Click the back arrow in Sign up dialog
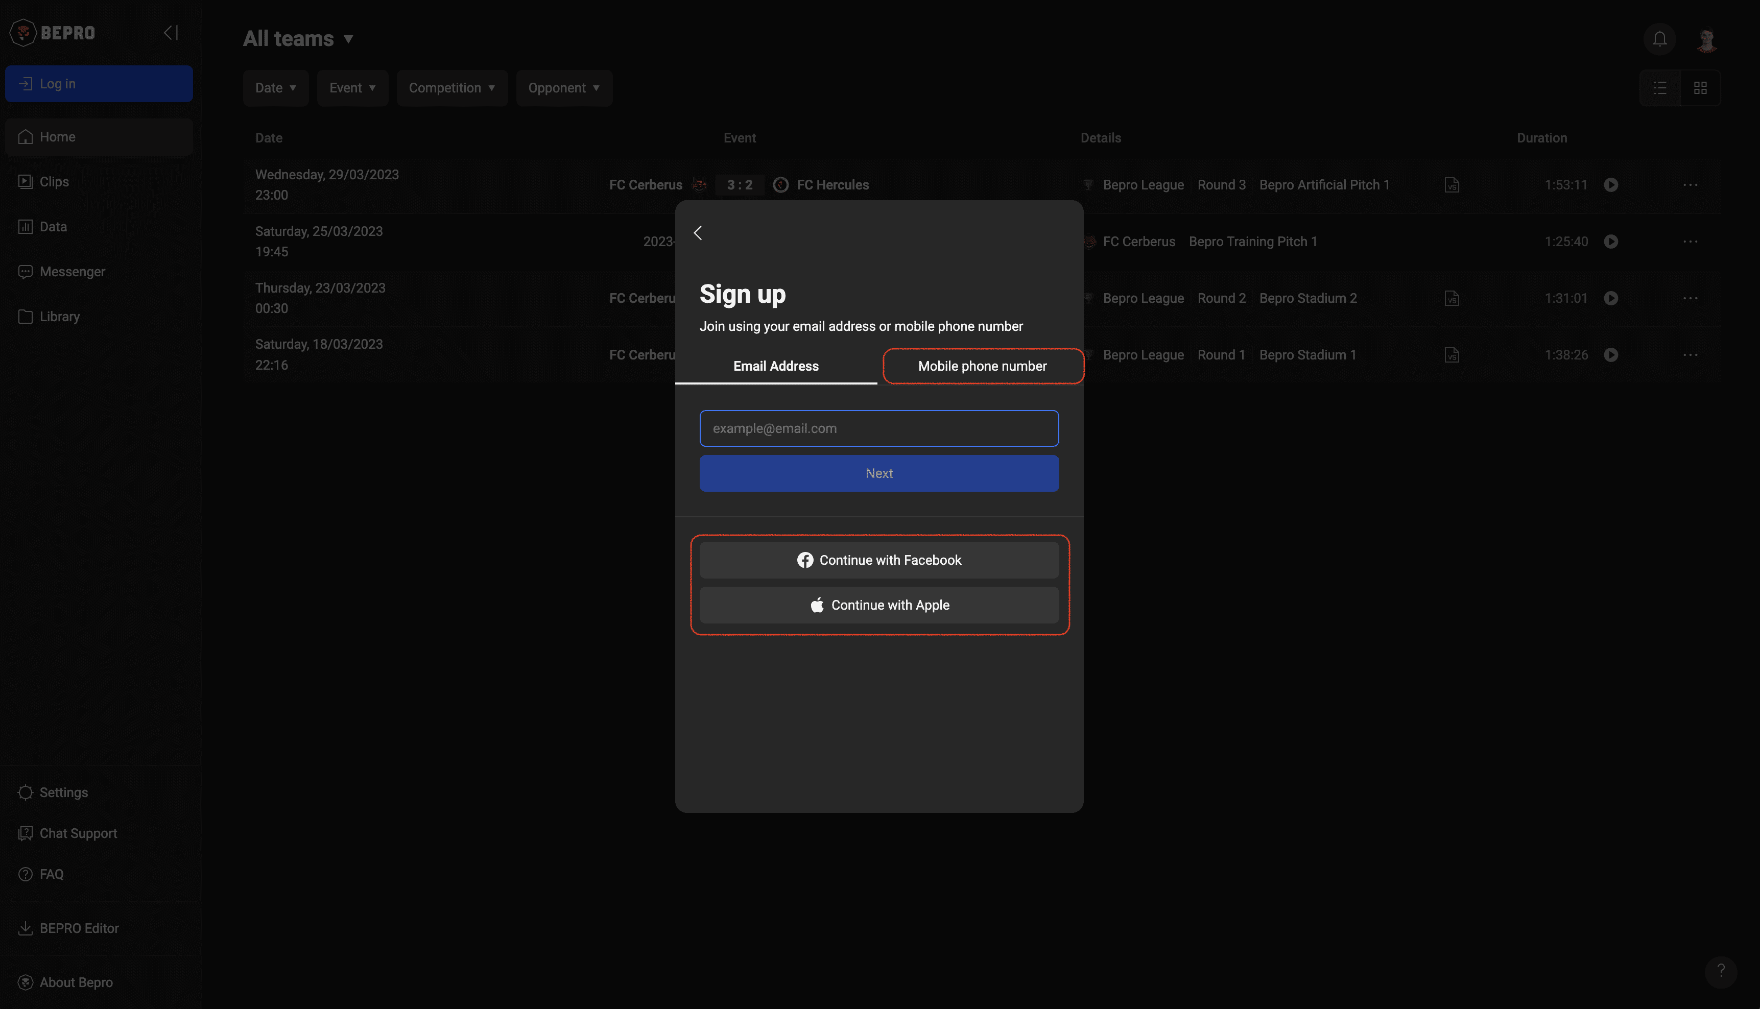Screen dimensions: 1760x1009 pyautogui.click(x=698, y=233)
